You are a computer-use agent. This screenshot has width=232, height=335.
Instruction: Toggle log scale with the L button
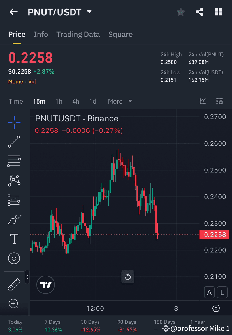(222, 292)
